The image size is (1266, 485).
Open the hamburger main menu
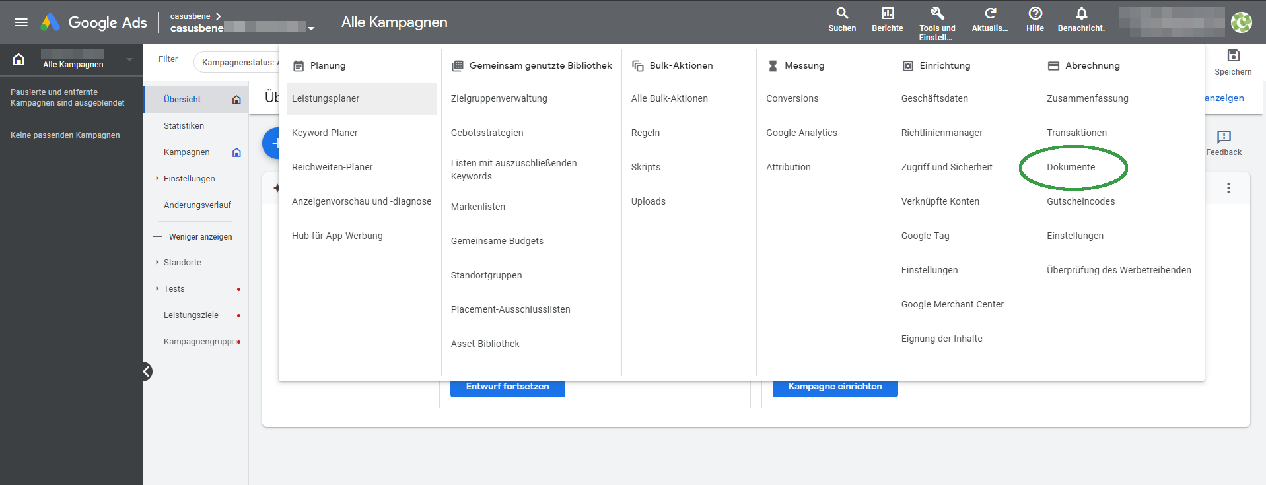click(21, 22)
